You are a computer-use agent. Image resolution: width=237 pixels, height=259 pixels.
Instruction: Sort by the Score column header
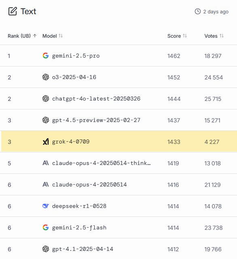coord(177,36)
